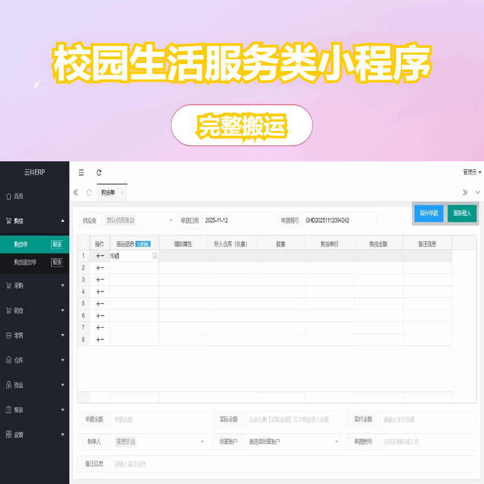Remove the 默认供应商 tag
484x484 pixels.
coord(132,220)
